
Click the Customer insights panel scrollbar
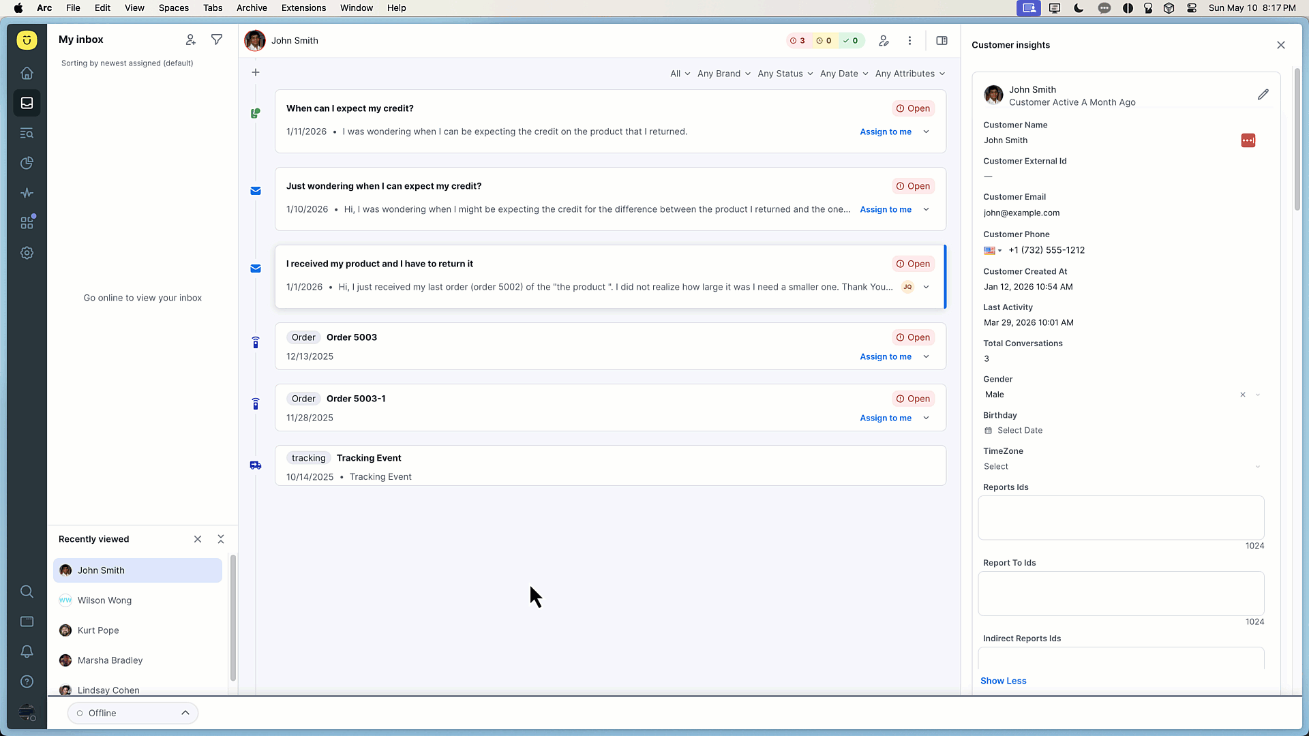pos(1297,140)
